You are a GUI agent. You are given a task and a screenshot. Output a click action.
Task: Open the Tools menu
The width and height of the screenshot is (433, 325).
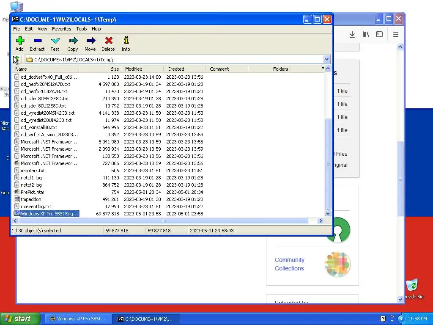click(82, 29)
